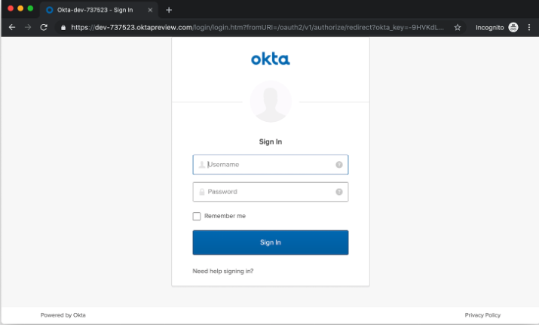Open Need help signing in link
This screenshot has width=539, height=325.
pyautogui.click(x=222, y=271)
